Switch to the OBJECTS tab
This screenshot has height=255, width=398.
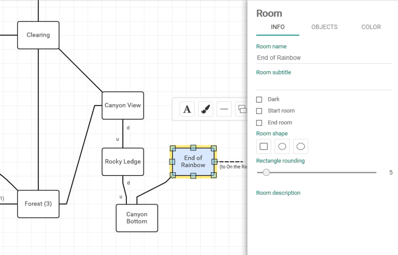[x=325, y=27]
